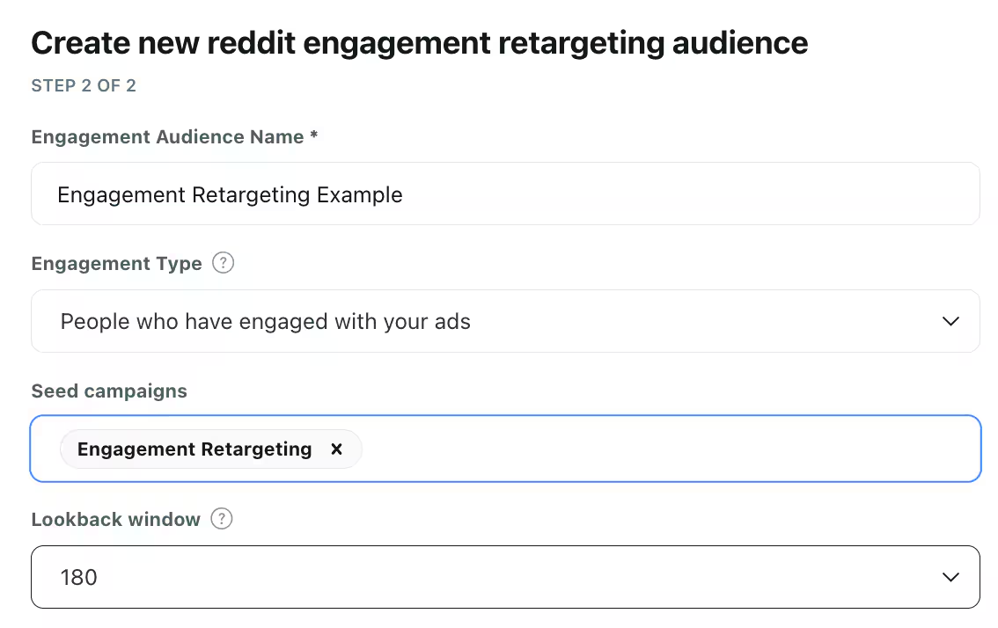
Task: Select the Engagement Audience Name text field
Action: point(505,194)
